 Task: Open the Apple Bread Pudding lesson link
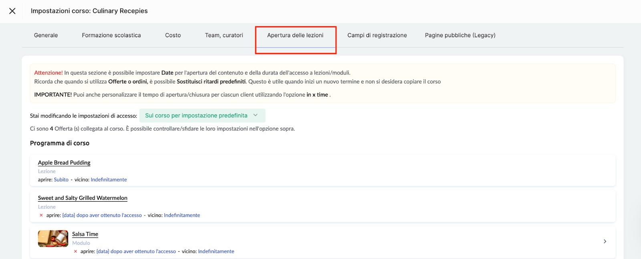[x=64, y=163]
